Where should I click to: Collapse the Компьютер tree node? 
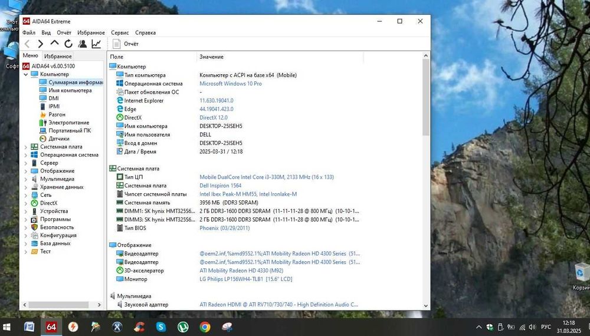click(x=26, y=74)
